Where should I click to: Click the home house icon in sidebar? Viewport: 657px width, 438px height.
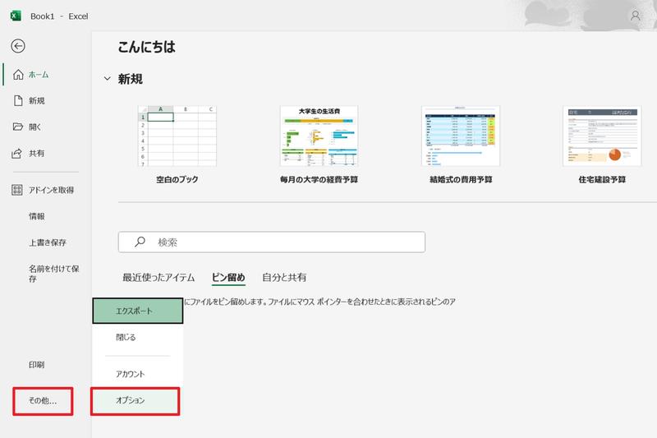[18, 75]
